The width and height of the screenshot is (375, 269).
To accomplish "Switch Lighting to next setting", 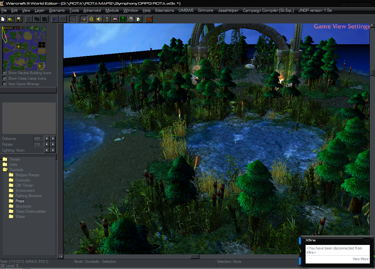I will [x=53, y=150].
